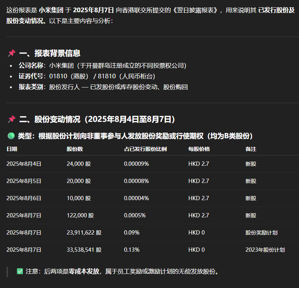Click the 股份数 column header

75,149
